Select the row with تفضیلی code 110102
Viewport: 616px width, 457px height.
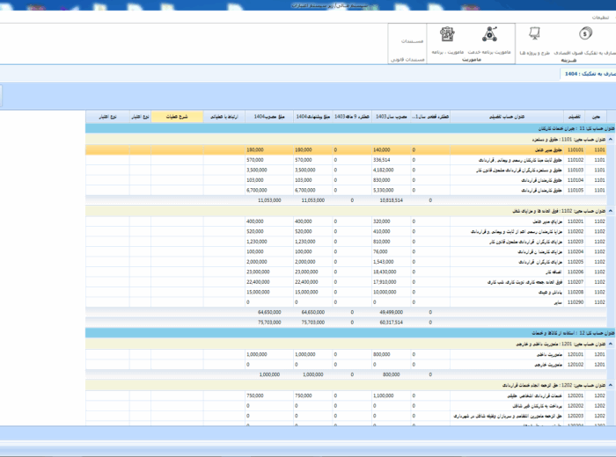(x=576, y=160)
